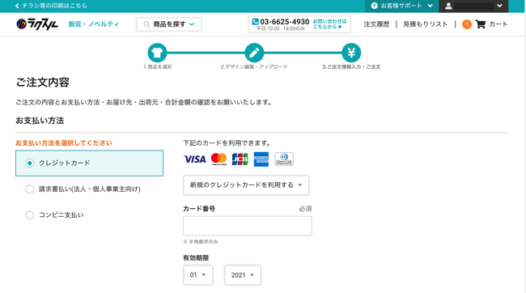Click the ご注文内容 heading
Screen dimensions: 526x293
[x=43, y=83]
